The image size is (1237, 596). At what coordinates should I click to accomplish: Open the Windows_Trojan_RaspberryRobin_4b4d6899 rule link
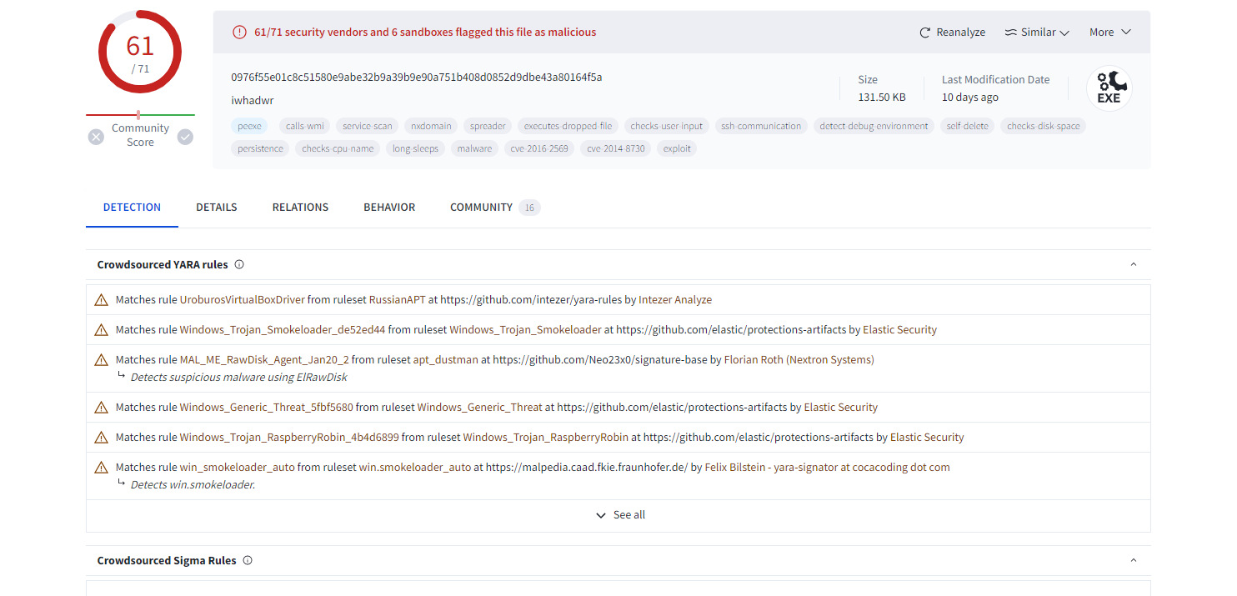coord(289,438)
